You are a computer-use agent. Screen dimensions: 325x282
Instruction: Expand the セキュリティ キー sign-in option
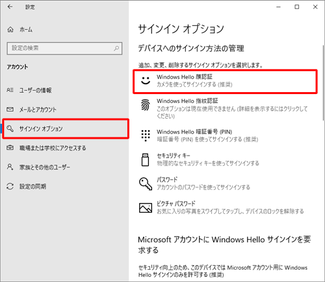click(225, 159)
